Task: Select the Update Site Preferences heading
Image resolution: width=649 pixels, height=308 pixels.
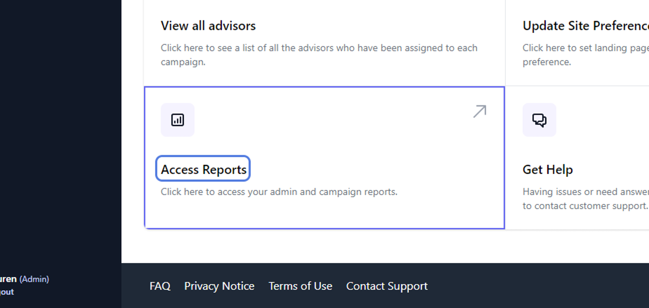Action: point(586,25)
